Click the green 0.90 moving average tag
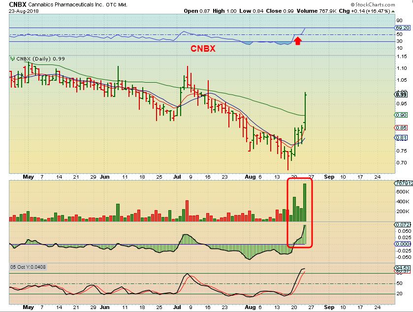 click(x=401, y=115)
